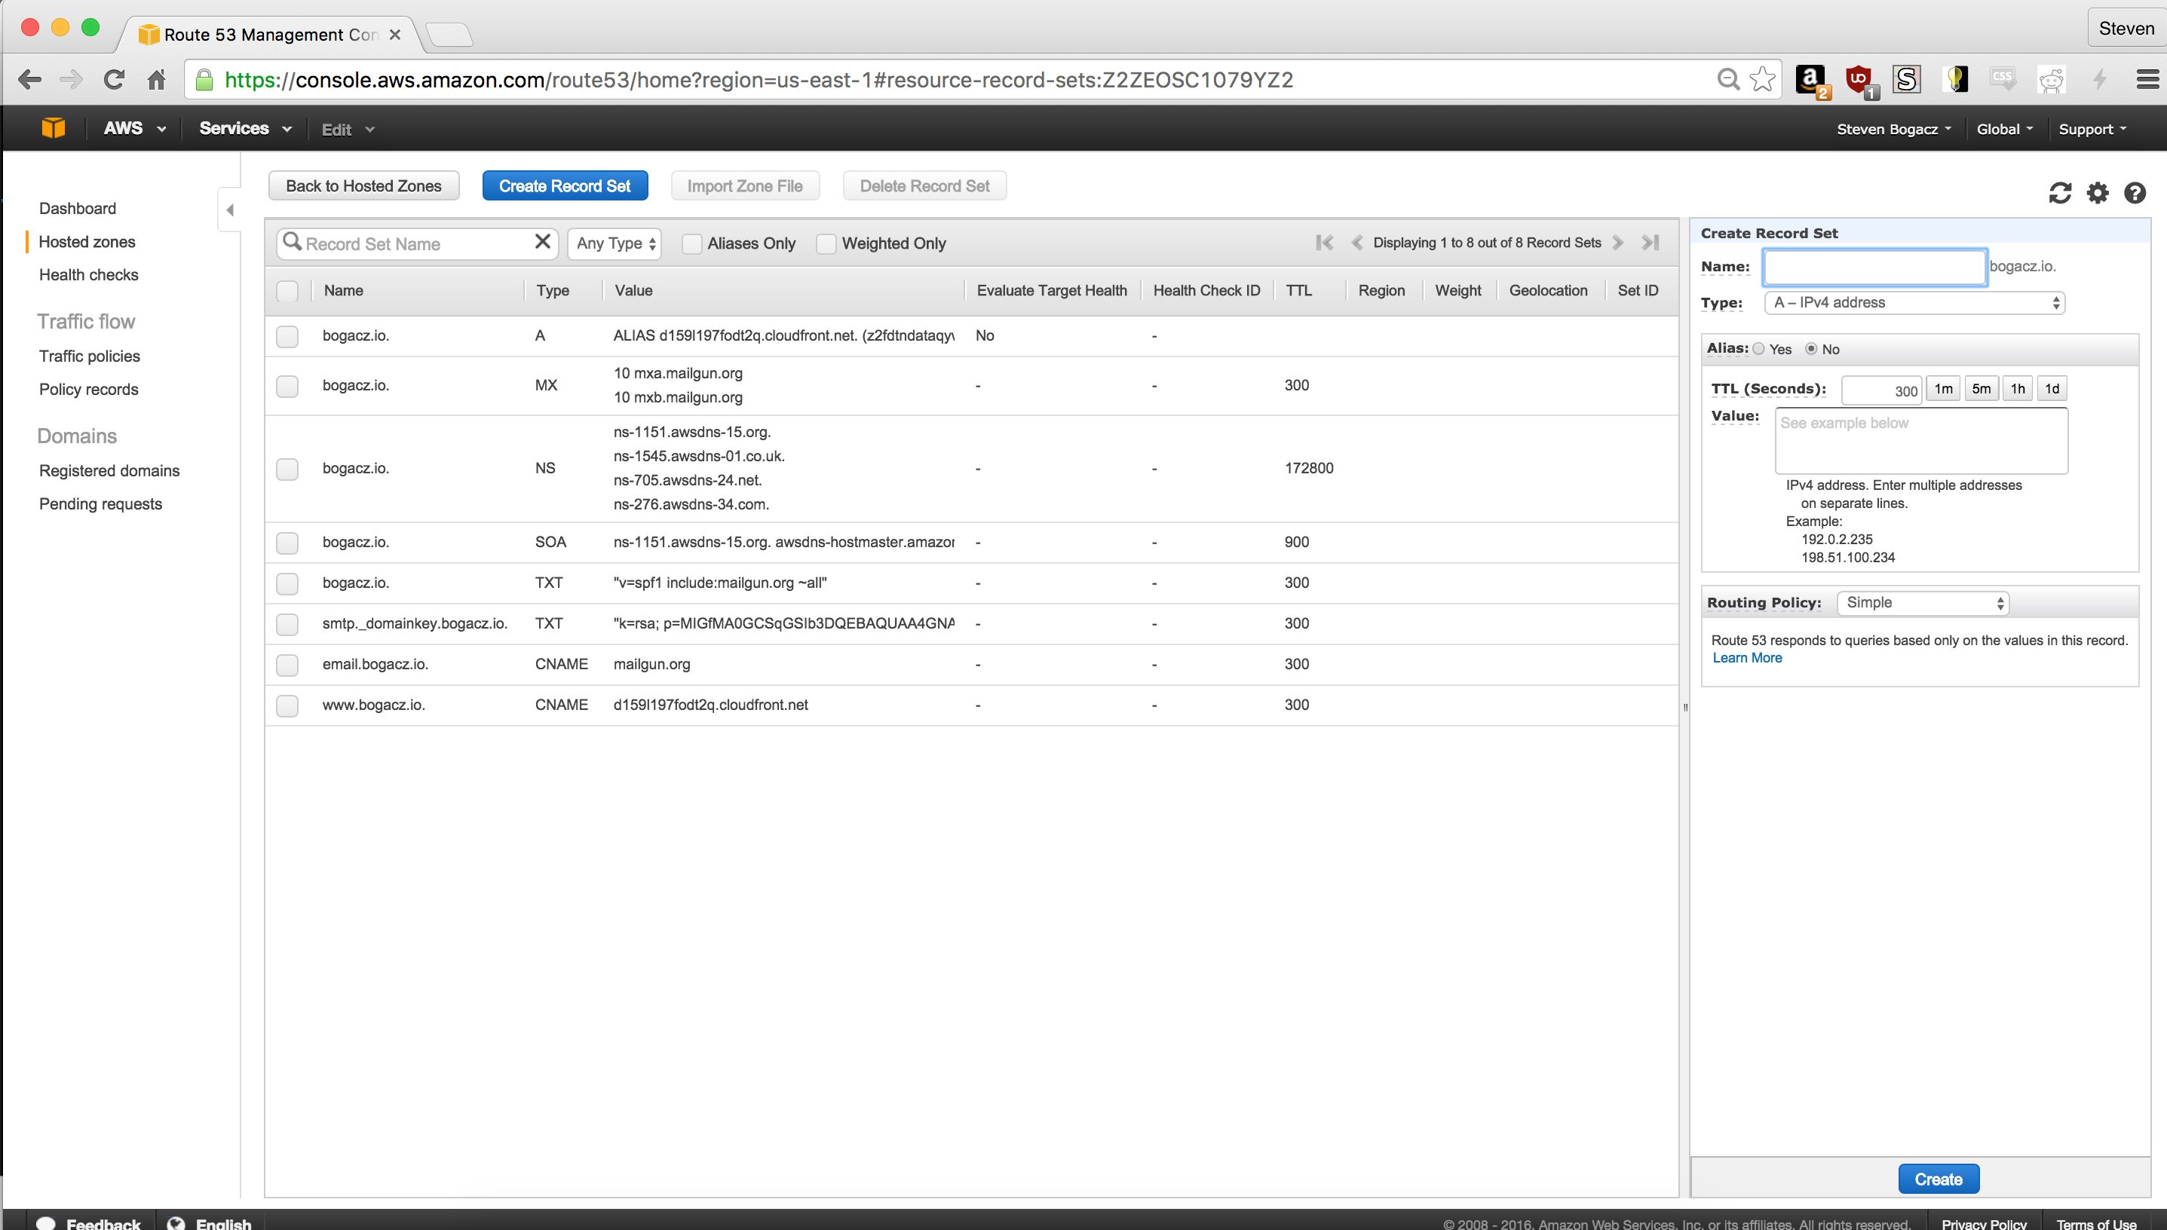Open the Steven Bogacz account menu
Image resolution: width=2167 pixels, height=1230 pixels.
[x=1894, y=129]
